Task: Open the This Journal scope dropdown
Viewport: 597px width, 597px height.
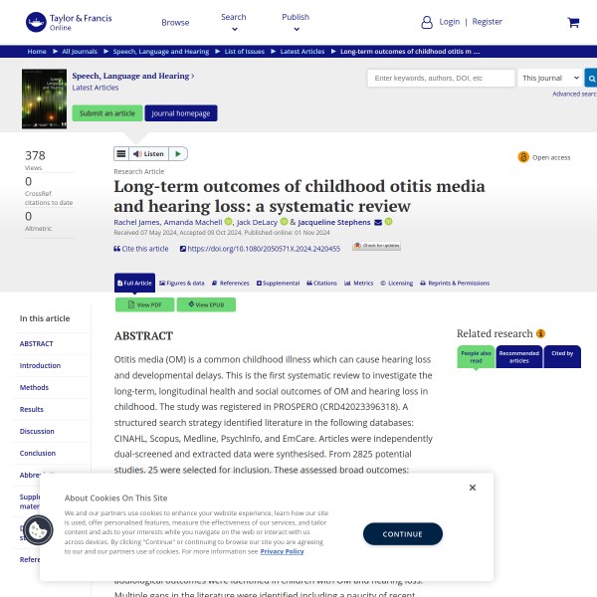Action: coord(549,78)
